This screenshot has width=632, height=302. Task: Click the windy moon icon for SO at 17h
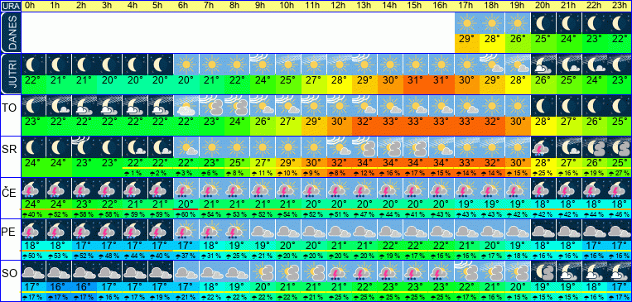467,271
